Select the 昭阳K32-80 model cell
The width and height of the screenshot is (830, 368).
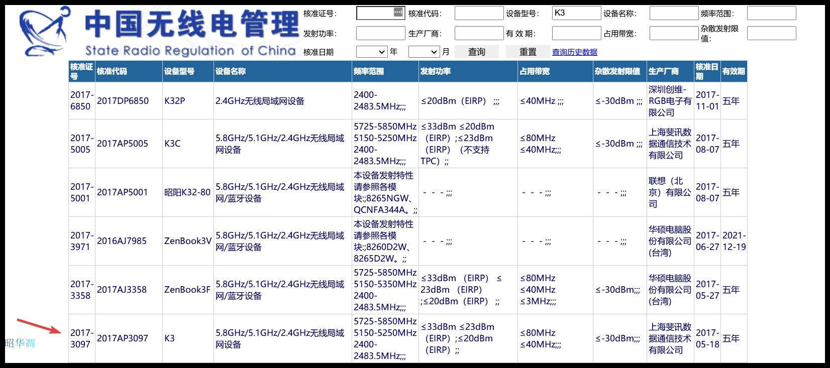click(188, 192)
